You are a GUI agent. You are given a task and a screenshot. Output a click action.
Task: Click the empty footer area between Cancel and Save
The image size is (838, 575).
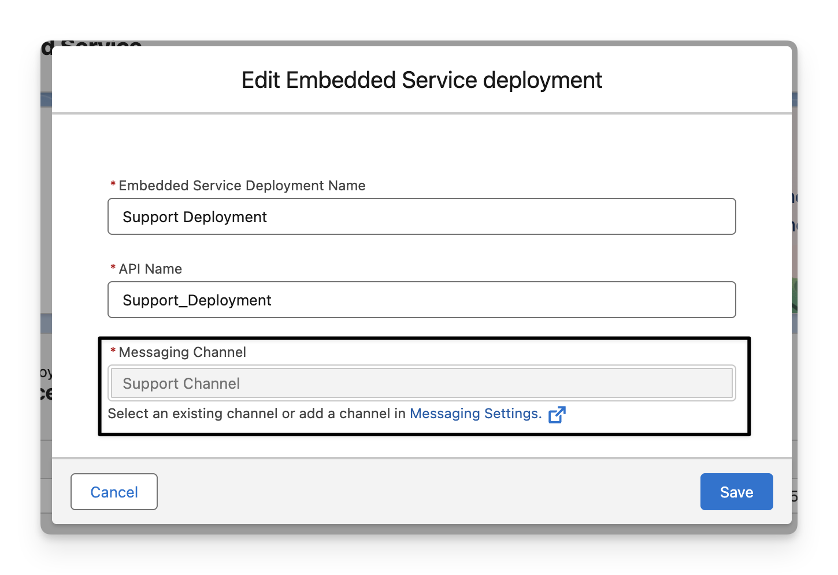(x=428, y=492)
